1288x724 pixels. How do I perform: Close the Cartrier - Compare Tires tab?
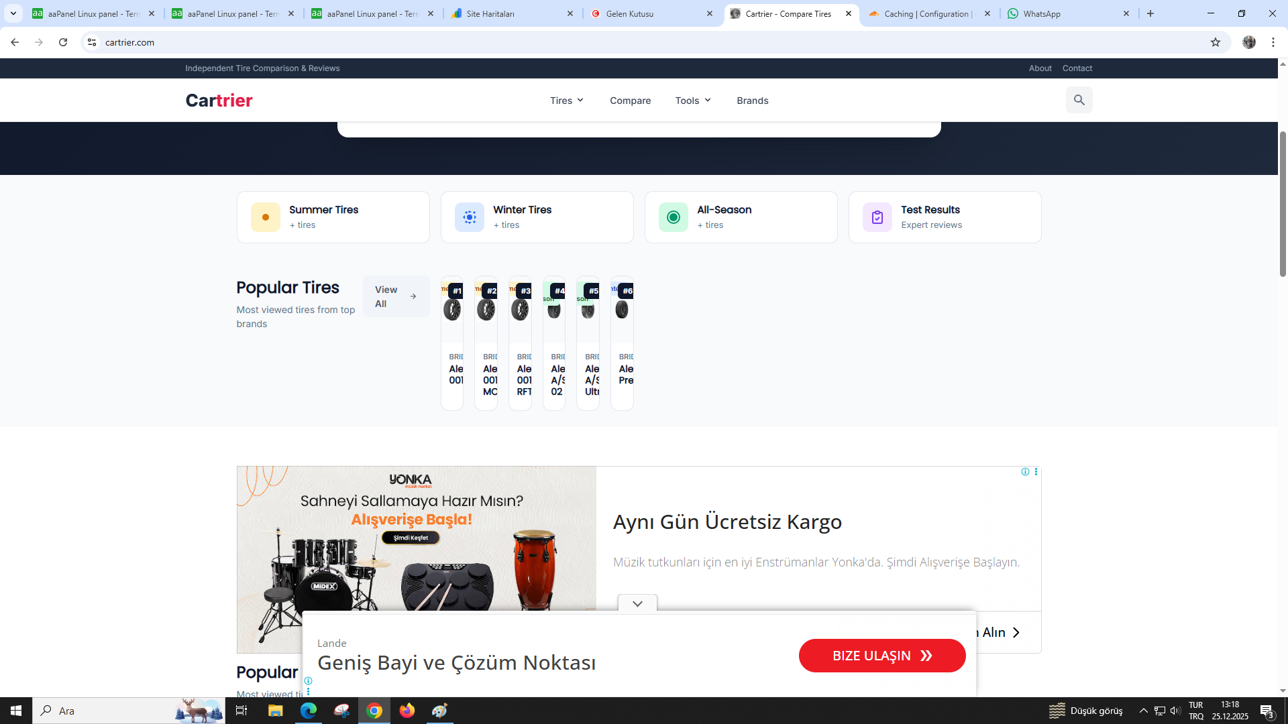[x=849, y=13]
